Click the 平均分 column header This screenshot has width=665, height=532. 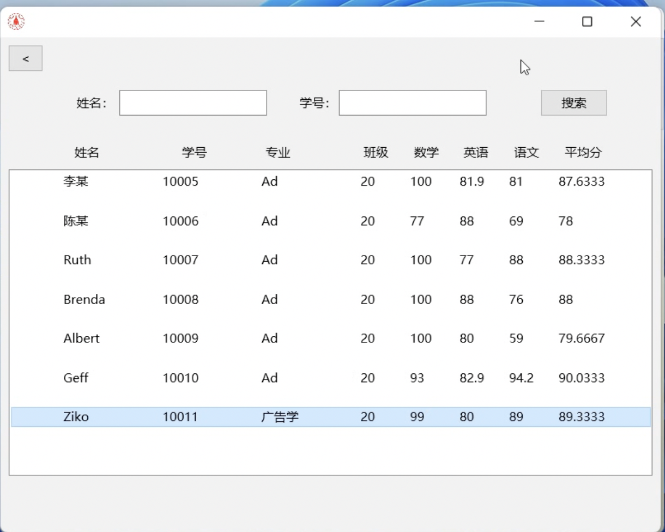tap(583, 153)
